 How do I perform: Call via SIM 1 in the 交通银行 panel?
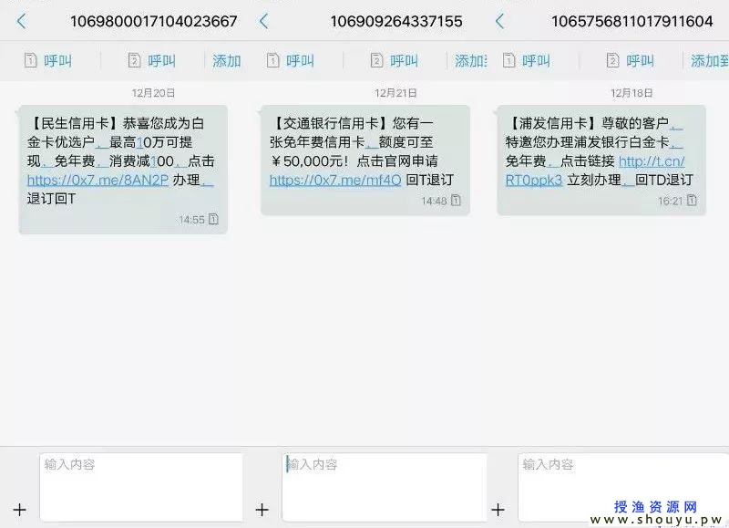tap(290, 60)
